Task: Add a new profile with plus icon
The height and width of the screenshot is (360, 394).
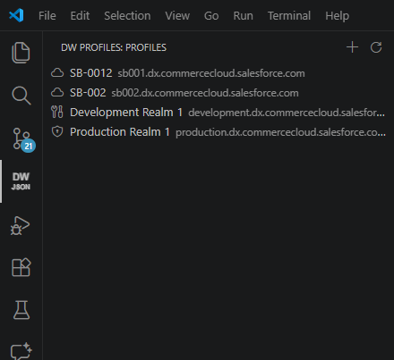Action: (352, 47)
